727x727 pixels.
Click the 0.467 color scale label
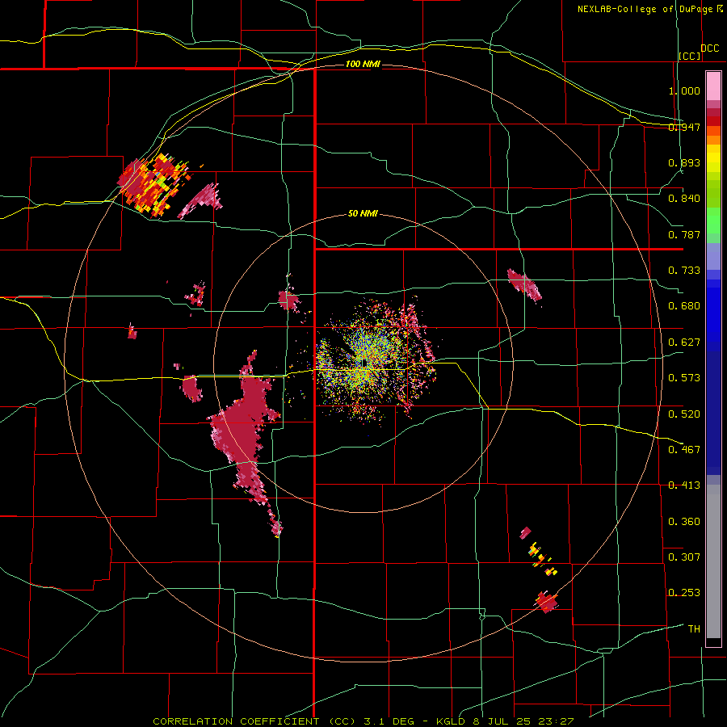click(x=684, y=450)
